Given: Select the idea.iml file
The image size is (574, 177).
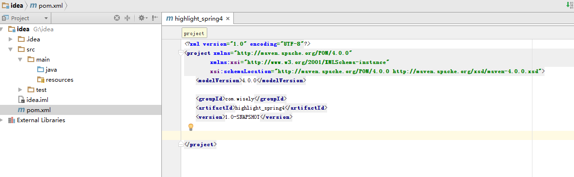Looking at the screenshot, I should [x=33, y=100].
